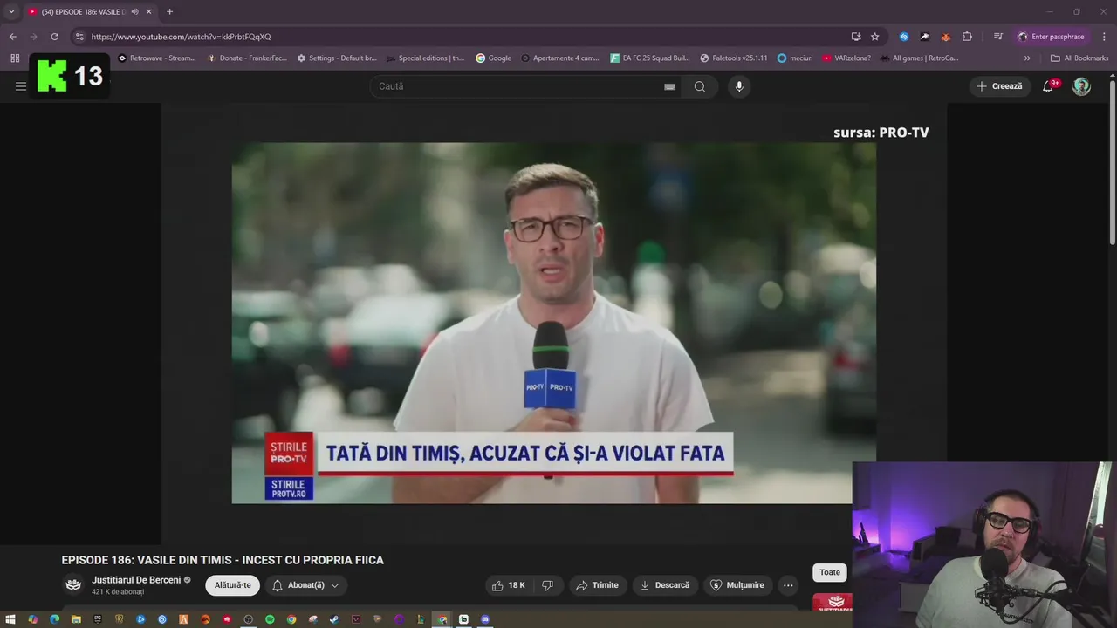Bookmark this page with the star icon

click(x=875, y=37)
